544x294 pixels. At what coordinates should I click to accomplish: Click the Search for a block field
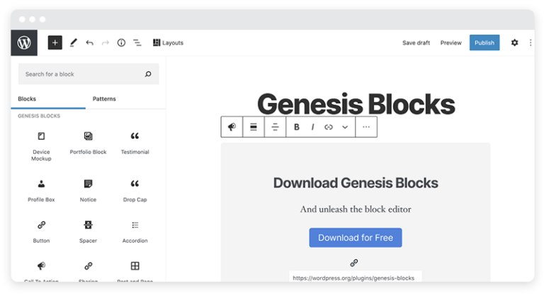[x=81, y=74]
